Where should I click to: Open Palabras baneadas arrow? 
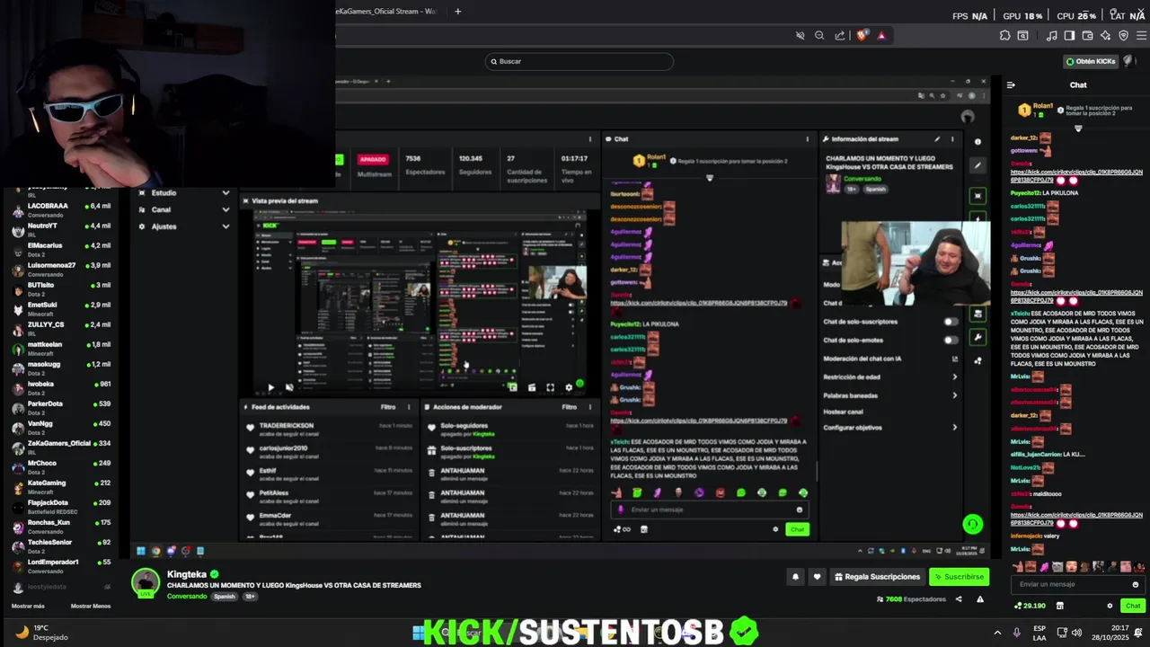(954, 395)
